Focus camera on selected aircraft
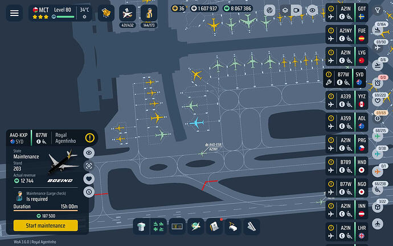This screenshot has height=246, width=393. tap(89, 166)
